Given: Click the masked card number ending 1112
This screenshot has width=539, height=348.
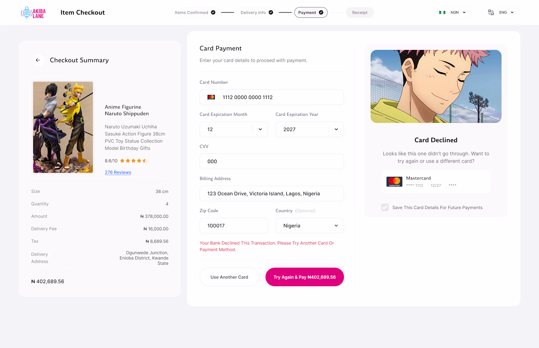Looking at the screenshot, I should [x=415, y=185].
